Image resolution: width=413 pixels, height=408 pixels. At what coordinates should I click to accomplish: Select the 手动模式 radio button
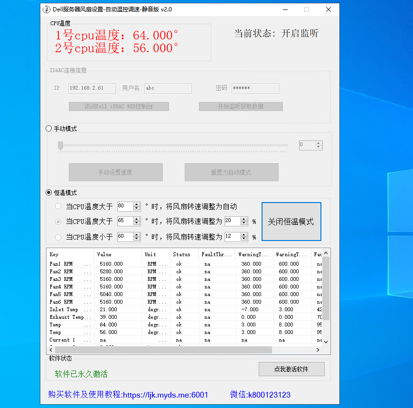pos(49,129)
